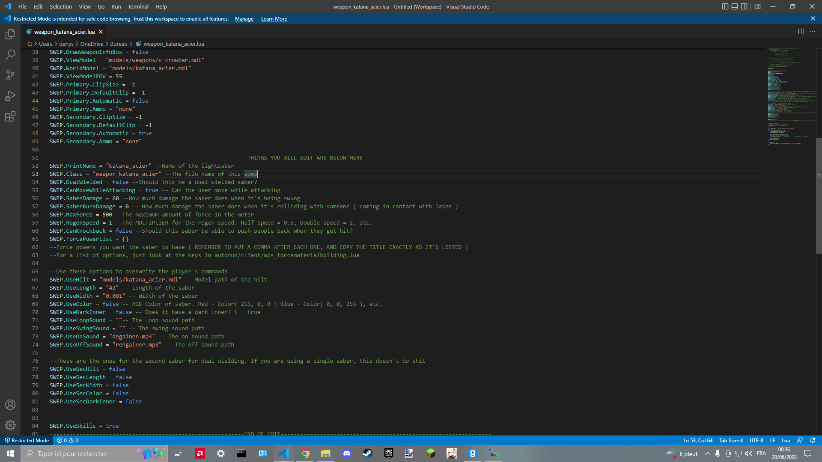Open Source Control view

point(10,75)
